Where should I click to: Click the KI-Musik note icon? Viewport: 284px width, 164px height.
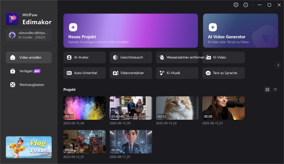pos(162,73)
